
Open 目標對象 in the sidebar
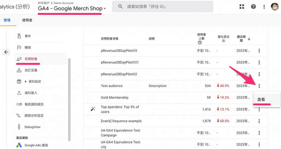(x=31, y=59)
